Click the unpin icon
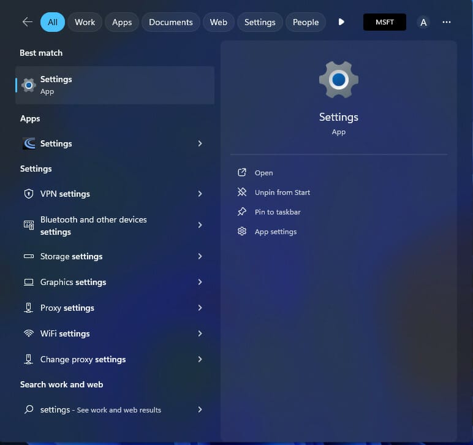Screen dimensions: 473x445 tap(242, 192)
